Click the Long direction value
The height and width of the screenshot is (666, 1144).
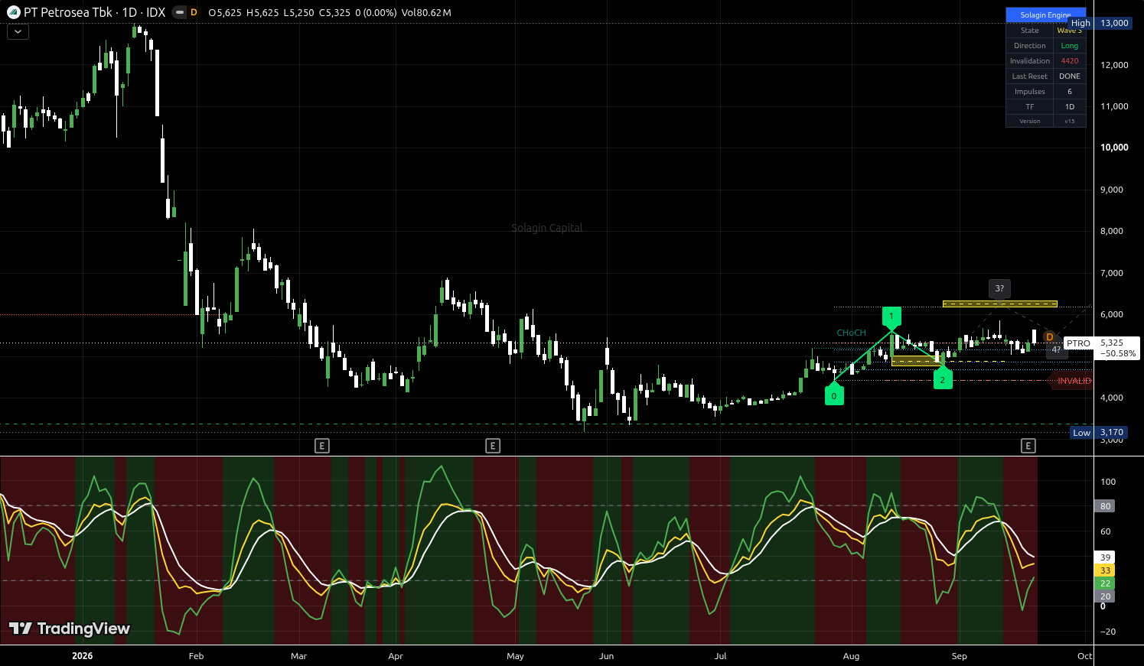[1070, 45]
